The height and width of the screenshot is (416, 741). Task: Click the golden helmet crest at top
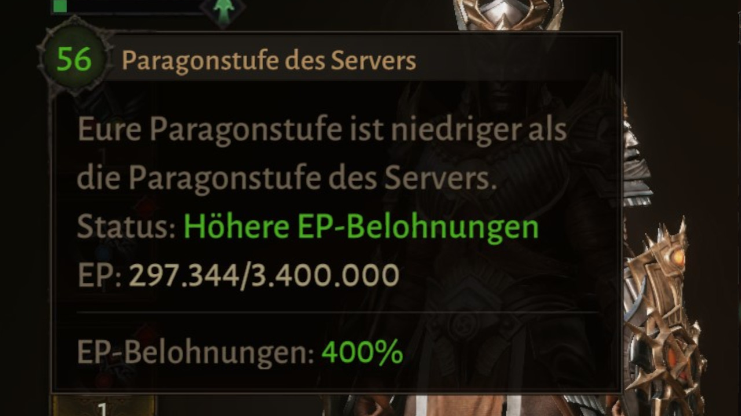[508, 14]
